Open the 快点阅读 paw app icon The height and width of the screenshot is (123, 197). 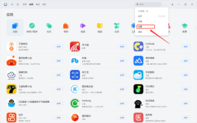(138, 103)
